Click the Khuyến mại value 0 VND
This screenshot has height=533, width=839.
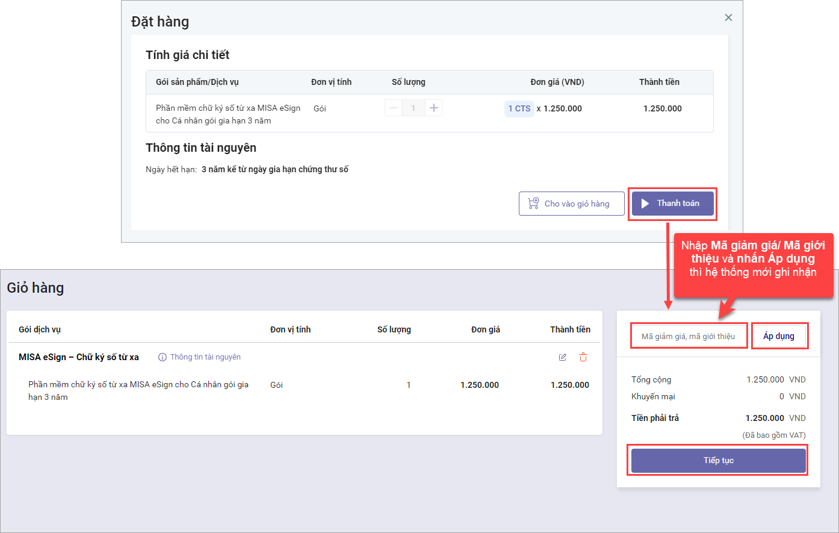[792, 396]
